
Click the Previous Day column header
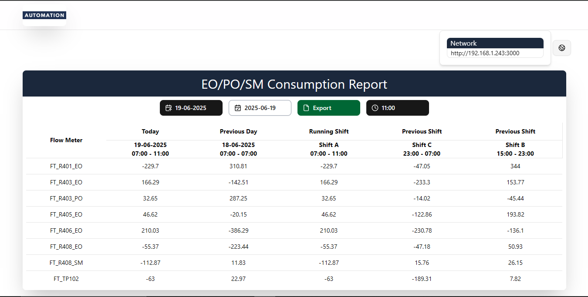[x=239, y=131]
